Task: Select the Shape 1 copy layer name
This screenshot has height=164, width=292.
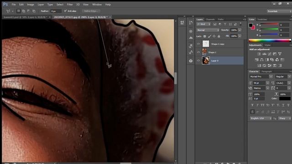Action: (x=218, y=44)
